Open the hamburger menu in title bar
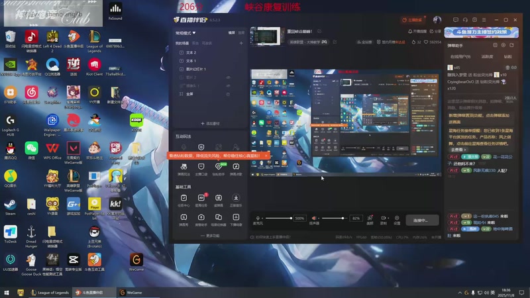 click(484, 20)
